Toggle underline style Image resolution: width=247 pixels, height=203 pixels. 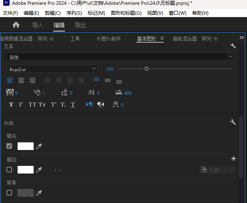point(72,105)
